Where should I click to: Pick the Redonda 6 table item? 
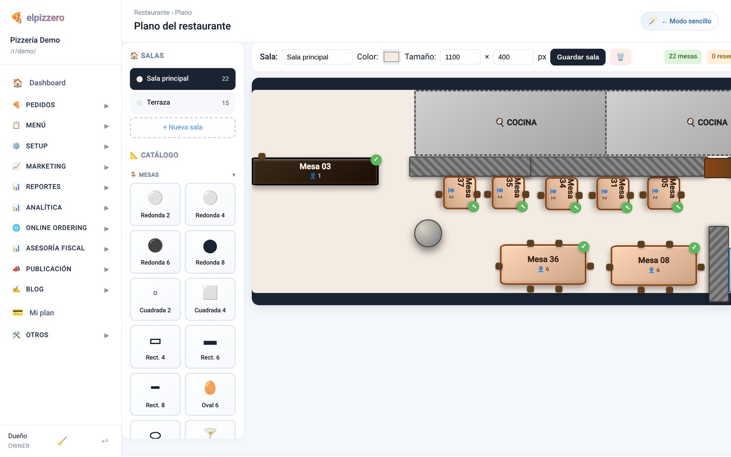click(155, 252)
